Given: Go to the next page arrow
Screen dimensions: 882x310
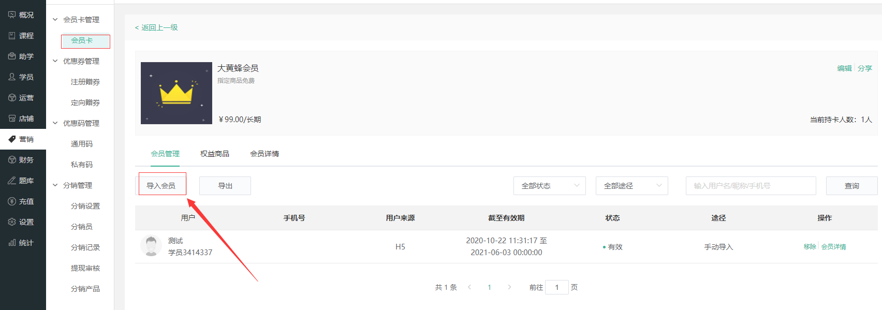Looking at the screenshot, I should (509, 287).
